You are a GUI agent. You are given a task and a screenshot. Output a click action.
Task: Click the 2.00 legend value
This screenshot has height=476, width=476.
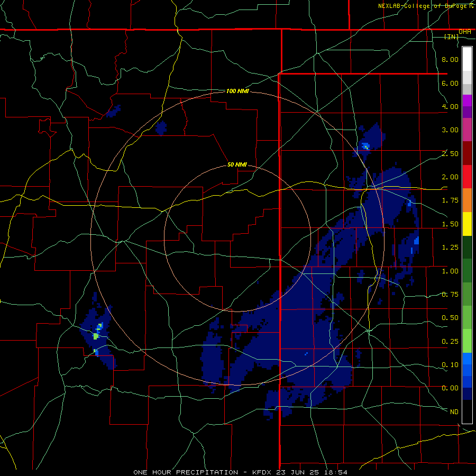[x=450, y=177]
